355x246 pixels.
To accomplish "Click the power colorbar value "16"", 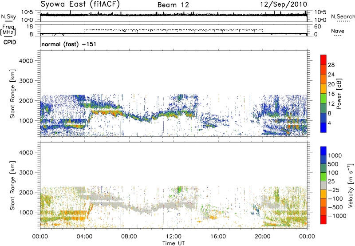I will tap(331, 94).
